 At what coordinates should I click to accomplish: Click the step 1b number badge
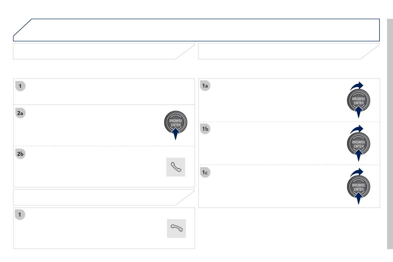point(205,129)
